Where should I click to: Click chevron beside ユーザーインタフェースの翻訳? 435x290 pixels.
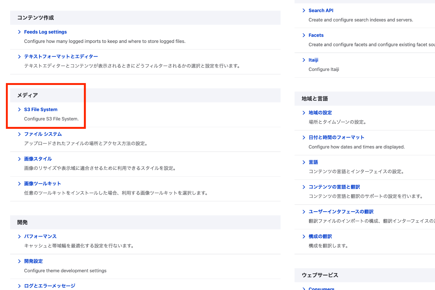(304, 212)
